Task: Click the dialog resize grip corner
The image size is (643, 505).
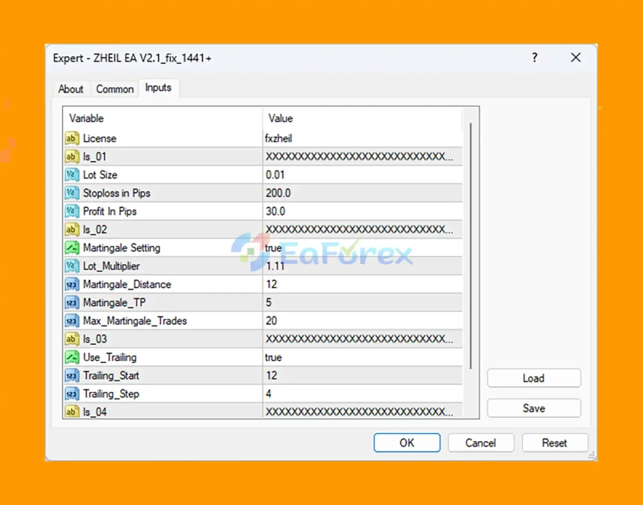Action: [592, 455]
